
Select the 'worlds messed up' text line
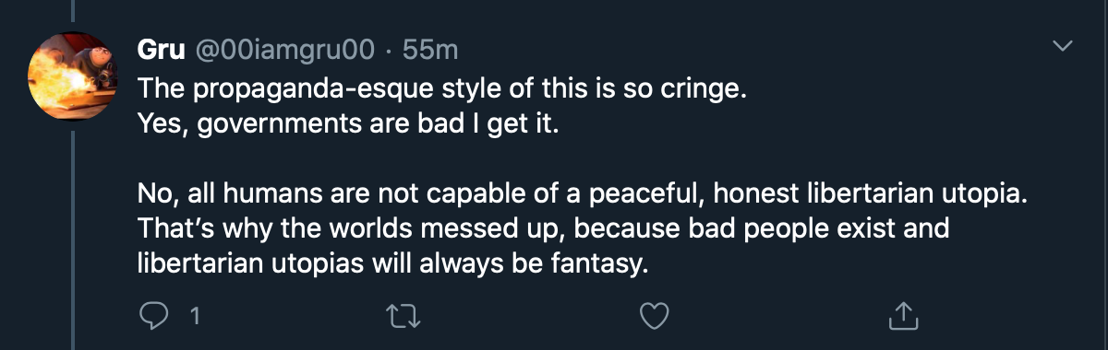coord(544,229)
